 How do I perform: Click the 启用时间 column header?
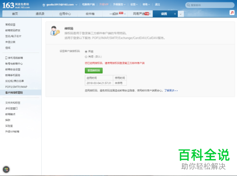(x=99, y=78)
